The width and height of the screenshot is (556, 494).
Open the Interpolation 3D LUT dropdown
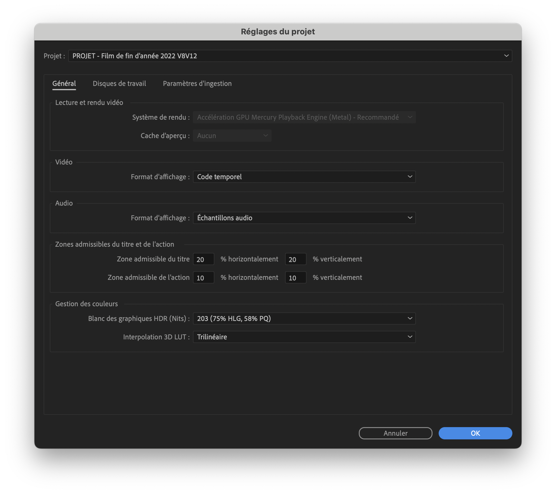304,337
